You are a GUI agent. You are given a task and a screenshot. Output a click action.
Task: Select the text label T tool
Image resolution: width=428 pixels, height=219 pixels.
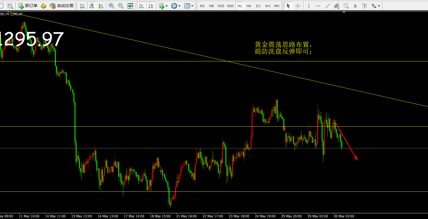365,6
